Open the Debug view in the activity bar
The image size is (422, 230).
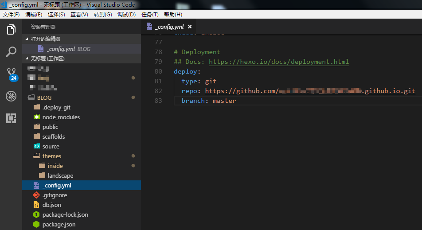11,96
